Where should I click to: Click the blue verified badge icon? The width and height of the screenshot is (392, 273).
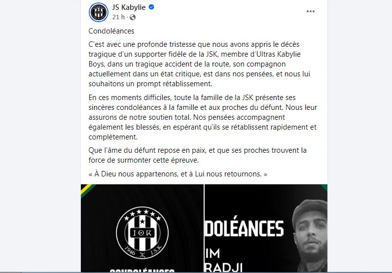(151, 7)
